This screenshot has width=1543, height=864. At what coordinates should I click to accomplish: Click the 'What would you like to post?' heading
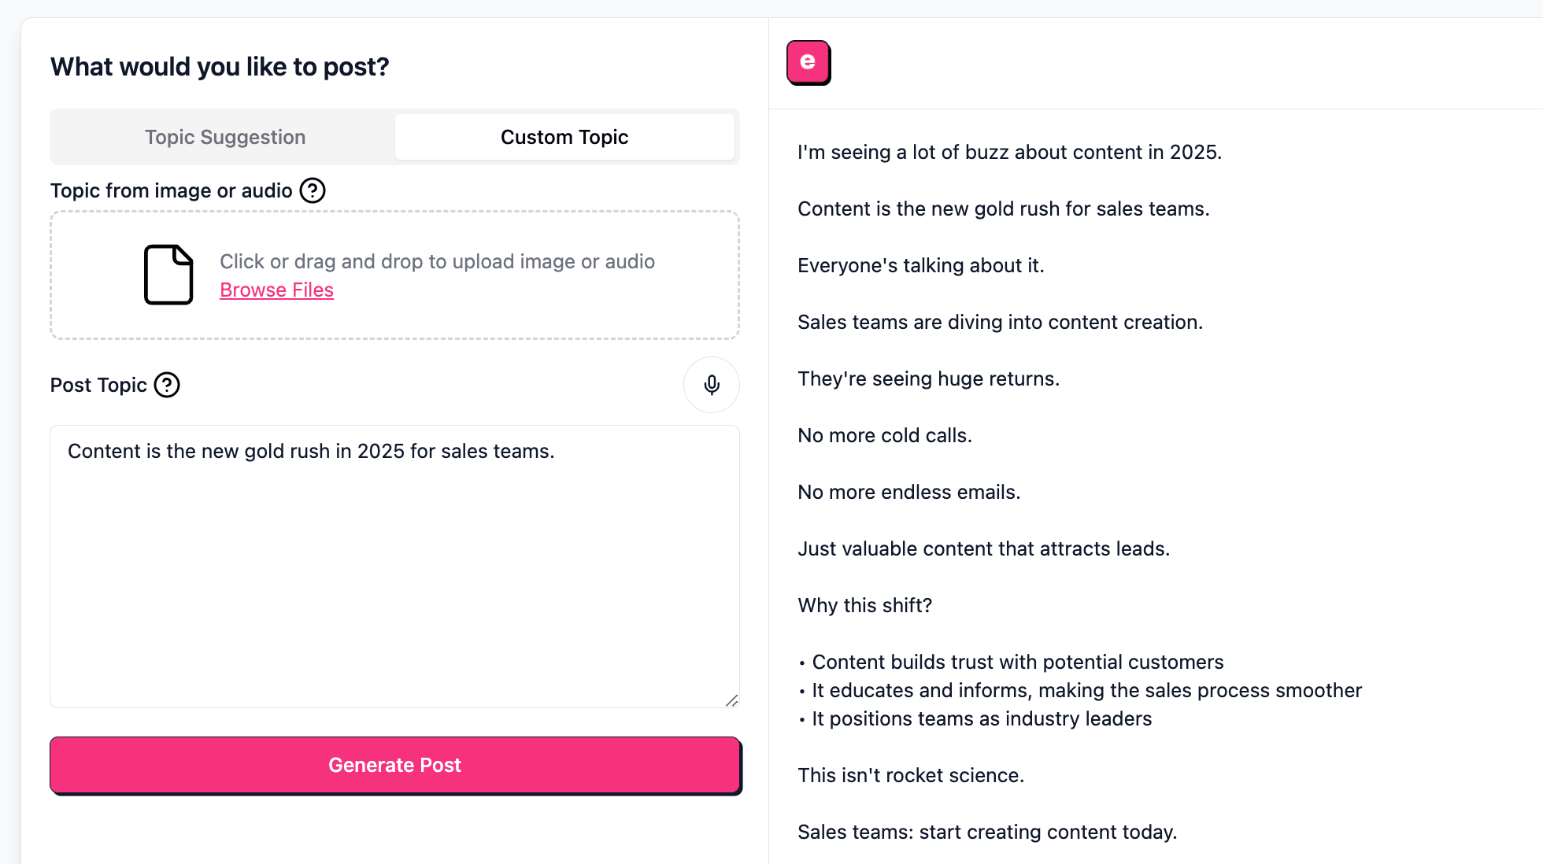[220, 67]
